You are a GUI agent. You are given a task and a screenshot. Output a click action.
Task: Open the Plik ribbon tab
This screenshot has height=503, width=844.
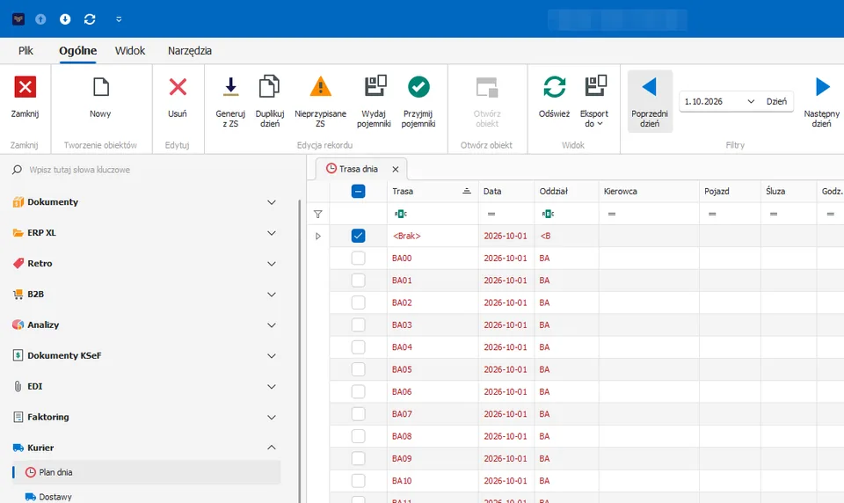coord(25,51)
